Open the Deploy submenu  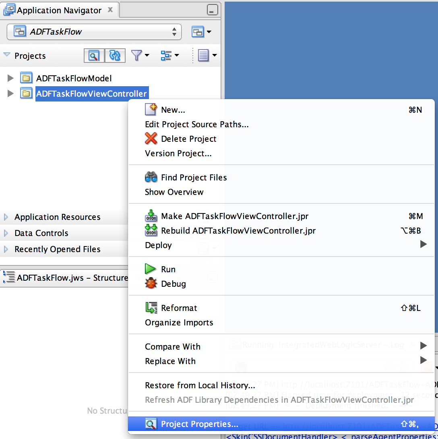pos(281,245)
